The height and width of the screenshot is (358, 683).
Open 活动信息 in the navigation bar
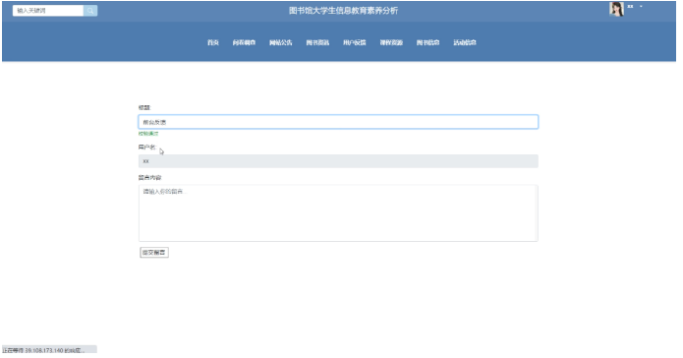click(x=465, y=42)
